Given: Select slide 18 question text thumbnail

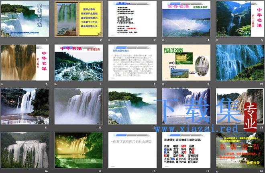Looking at the screenshot, I should pos(132,150).
